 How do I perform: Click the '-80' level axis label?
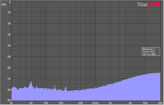pyautogui.click(x=9, y=90)
